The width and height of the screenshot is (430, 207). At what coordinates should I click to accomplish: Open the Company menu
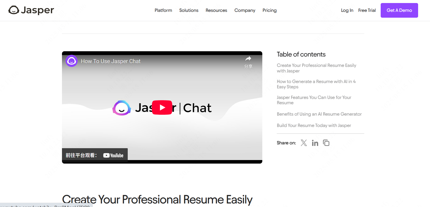tap(245, 10)
